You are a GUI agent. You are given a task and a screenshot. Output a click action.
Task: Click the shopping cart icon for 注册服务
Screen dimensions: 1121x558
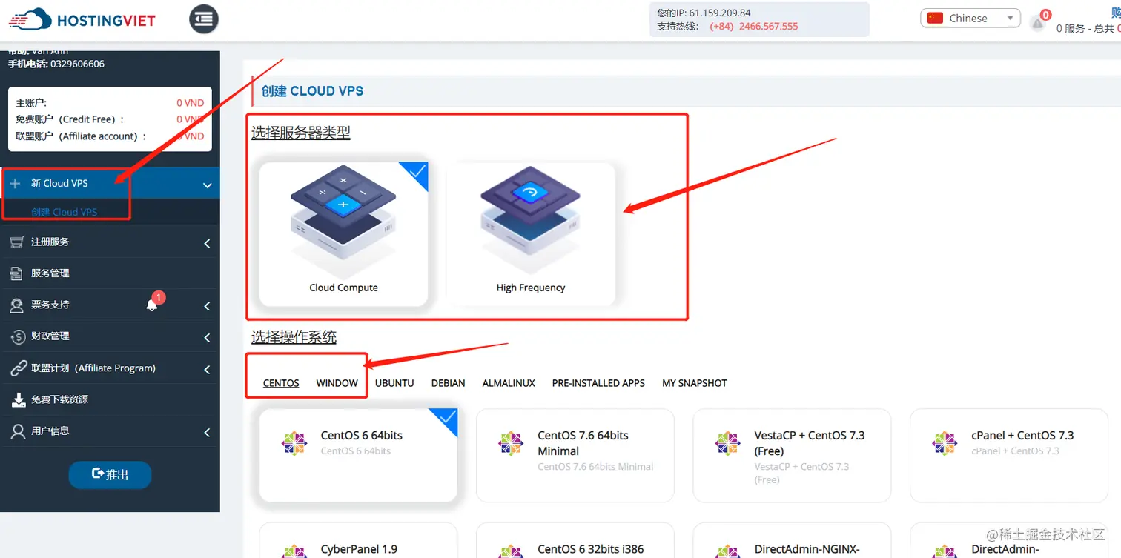(17, 242)
